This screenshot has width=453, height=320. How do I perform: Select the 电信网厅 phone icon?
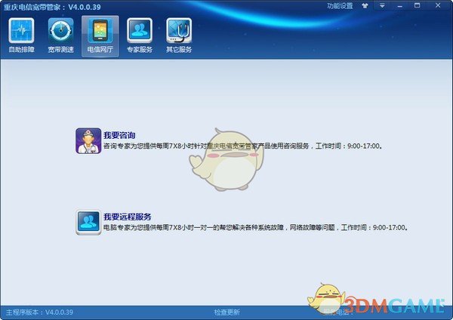point(100,31)
